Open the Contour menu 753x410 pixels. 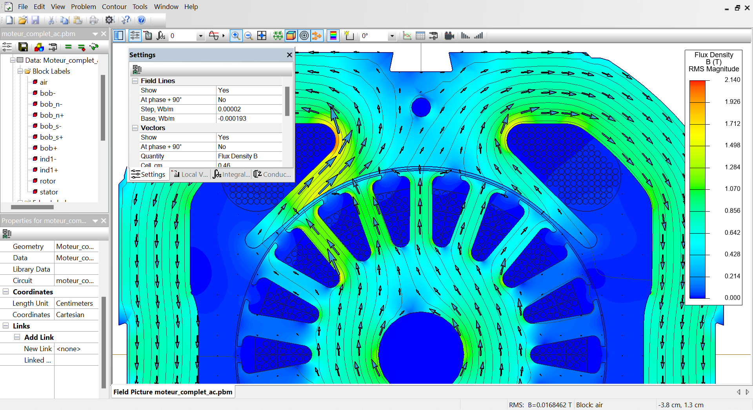[114, 7]
